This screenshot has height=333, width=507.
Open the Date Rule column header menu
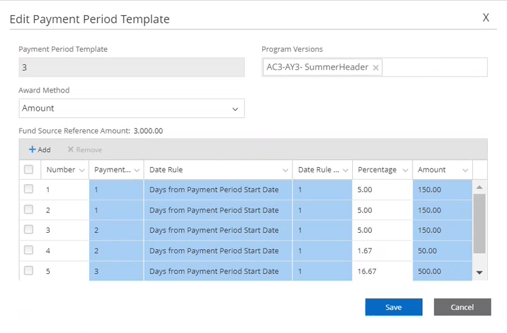(285, 170)
